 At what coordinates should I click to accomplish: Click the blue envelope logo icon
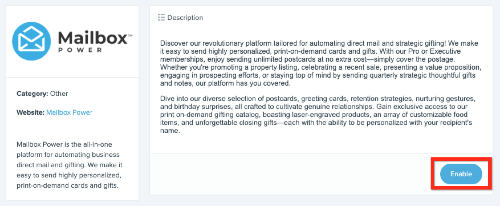coord(31,41)
